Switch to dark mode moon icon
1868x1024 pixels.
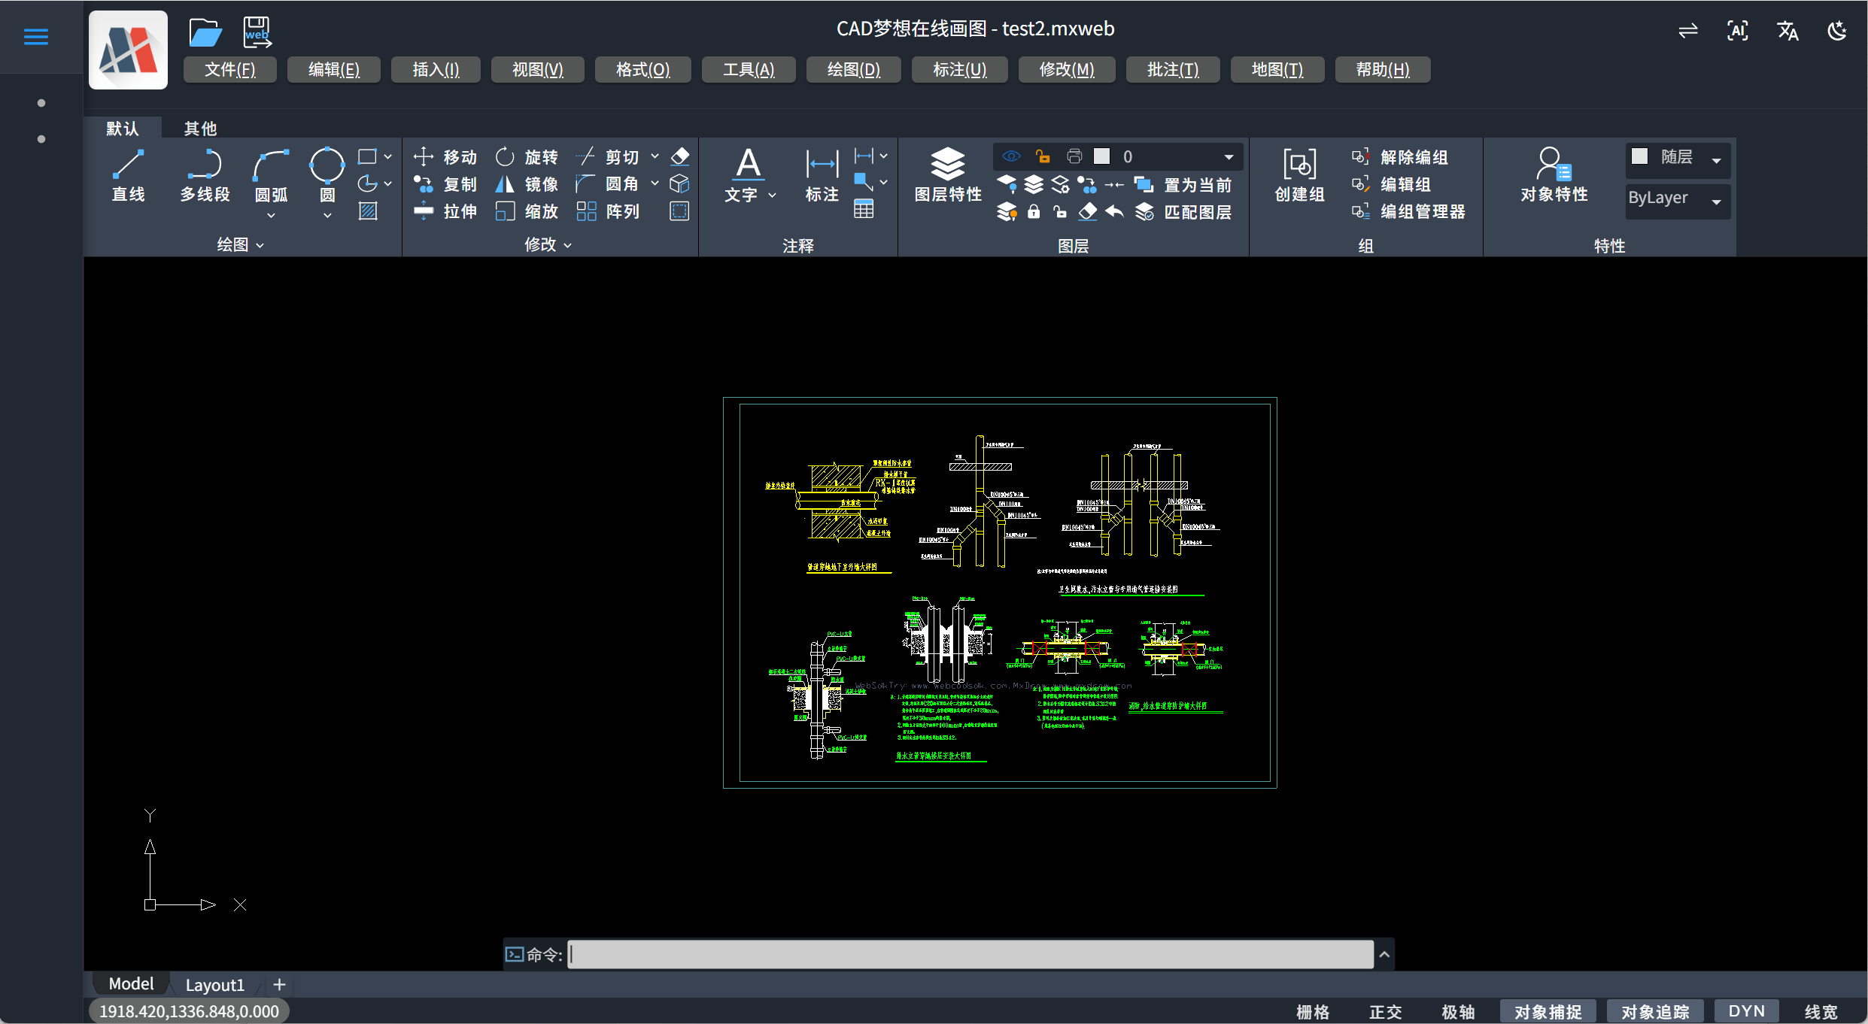pyautogui.click(x=1837, y=31)
